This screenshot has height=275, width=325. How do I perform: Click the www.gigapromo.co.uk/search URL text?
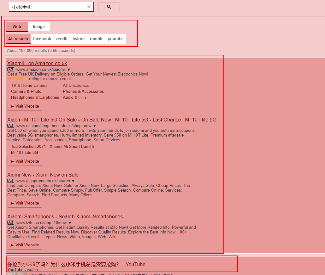tap(43, 181)
